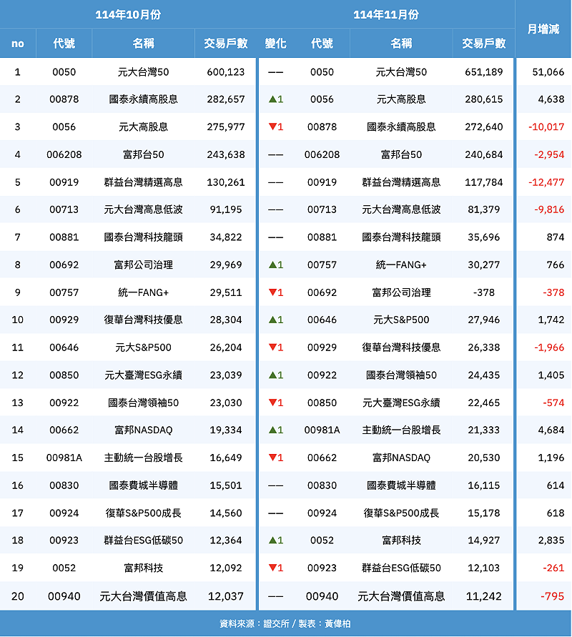
Task: Click the 51,066 monthly change value
Action: click(x=548, y=72)
